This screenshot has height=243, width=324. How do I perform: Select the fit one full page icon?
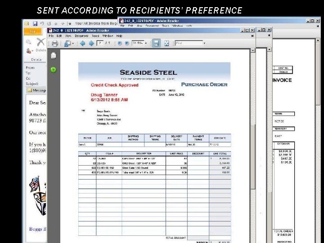pos(166,43)
